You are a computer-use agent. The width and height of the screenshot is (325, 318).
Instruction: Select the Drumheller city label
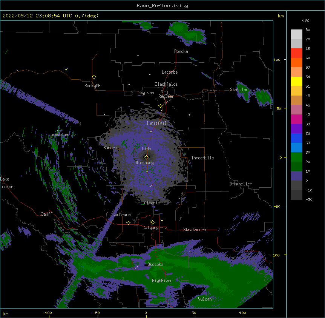coord(241,184)
